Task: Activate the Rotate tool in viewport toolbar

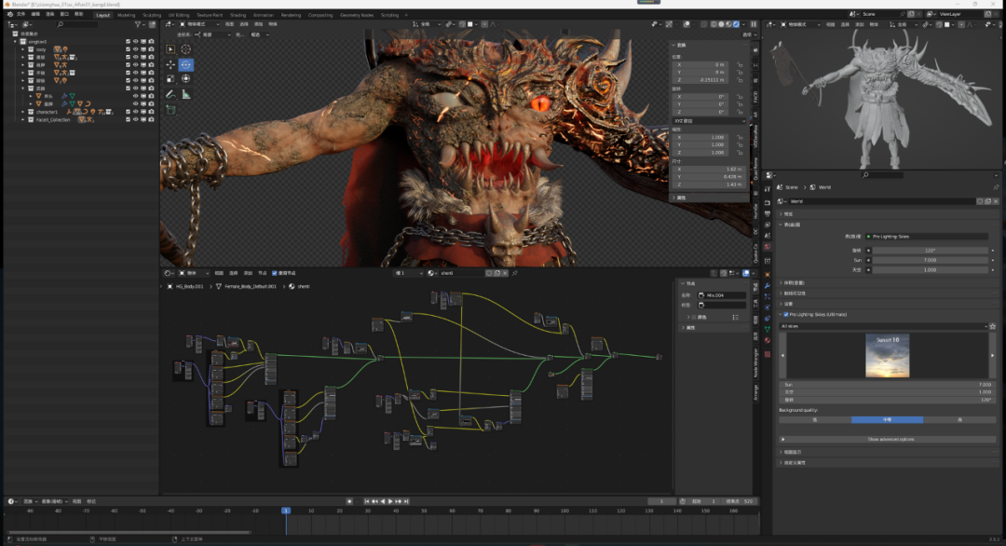Action: 185,64
